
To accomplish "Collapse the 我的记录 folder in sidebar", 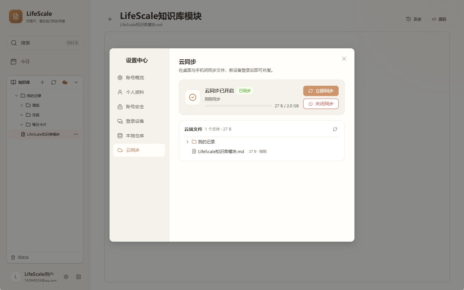I will [16, 96].
